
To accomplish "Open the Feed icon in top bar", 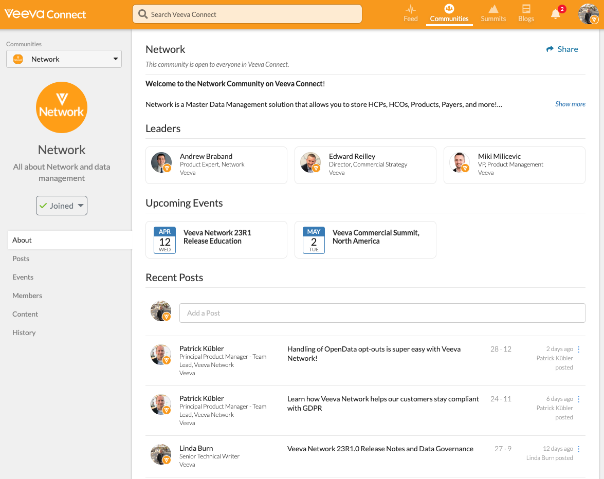I will pos(410,10).
